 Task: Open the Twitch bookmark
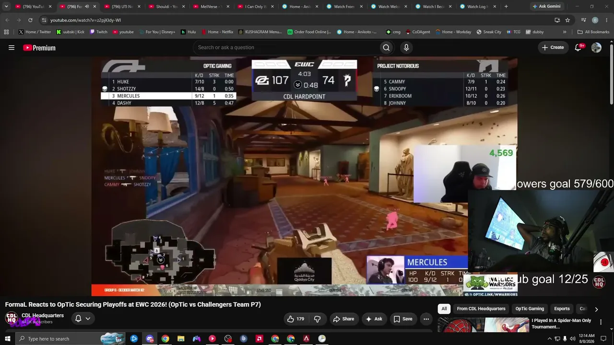[98, 32]
